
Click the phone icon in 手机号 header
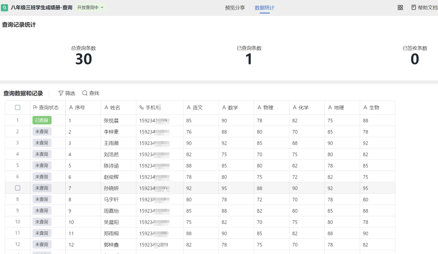pos(142,108)
